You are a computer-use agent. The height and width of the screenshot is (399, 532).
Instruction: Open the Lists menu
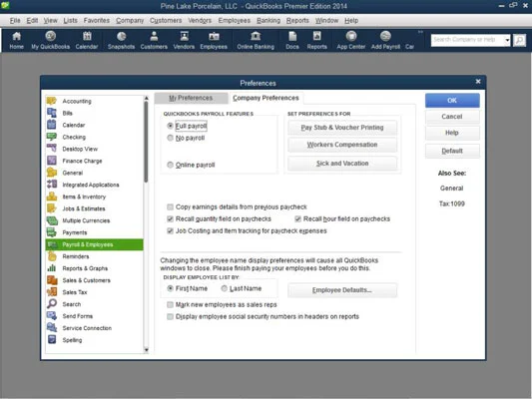pos(70,20)
